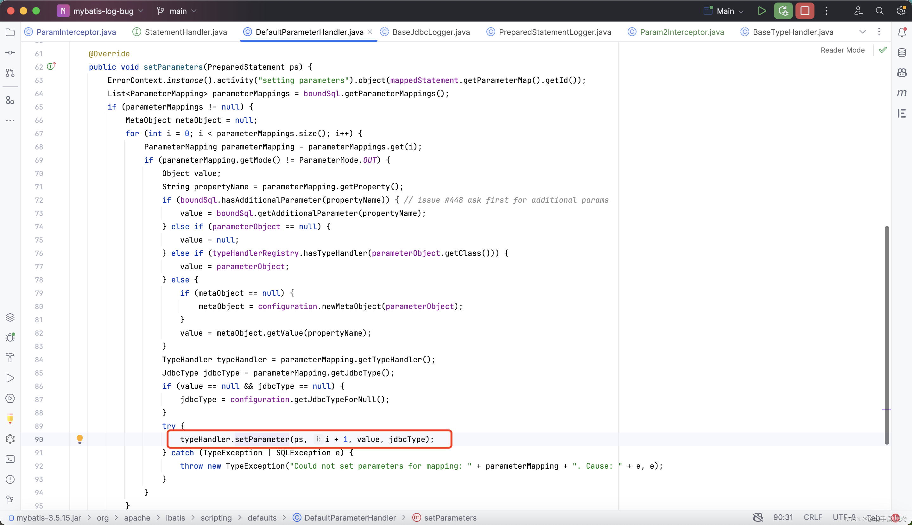Click the setParameter call on line 90
912x525 pixels.
[x=262, y=439]
